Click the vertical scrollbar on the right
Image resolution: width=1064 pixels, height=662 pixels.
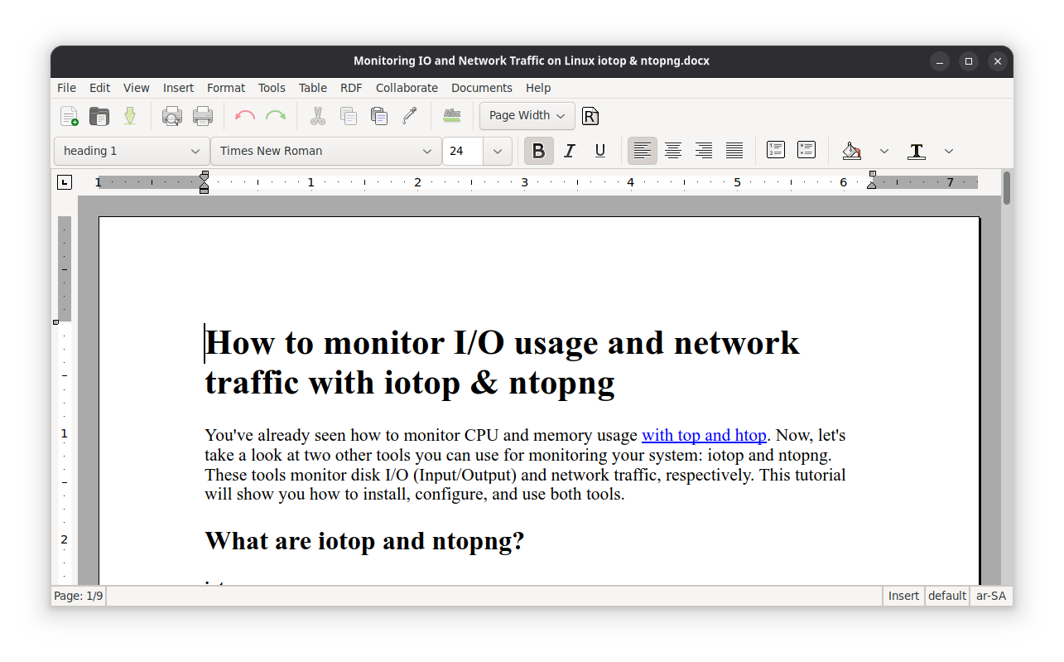click(x=1006, y=249)
